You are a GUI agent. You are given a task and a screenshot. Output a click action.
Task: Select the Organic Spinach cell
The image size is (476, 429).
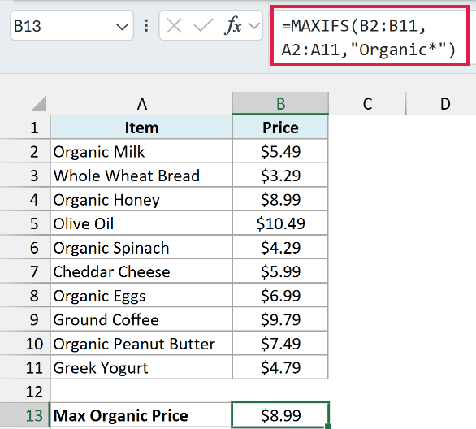point(141,247)
